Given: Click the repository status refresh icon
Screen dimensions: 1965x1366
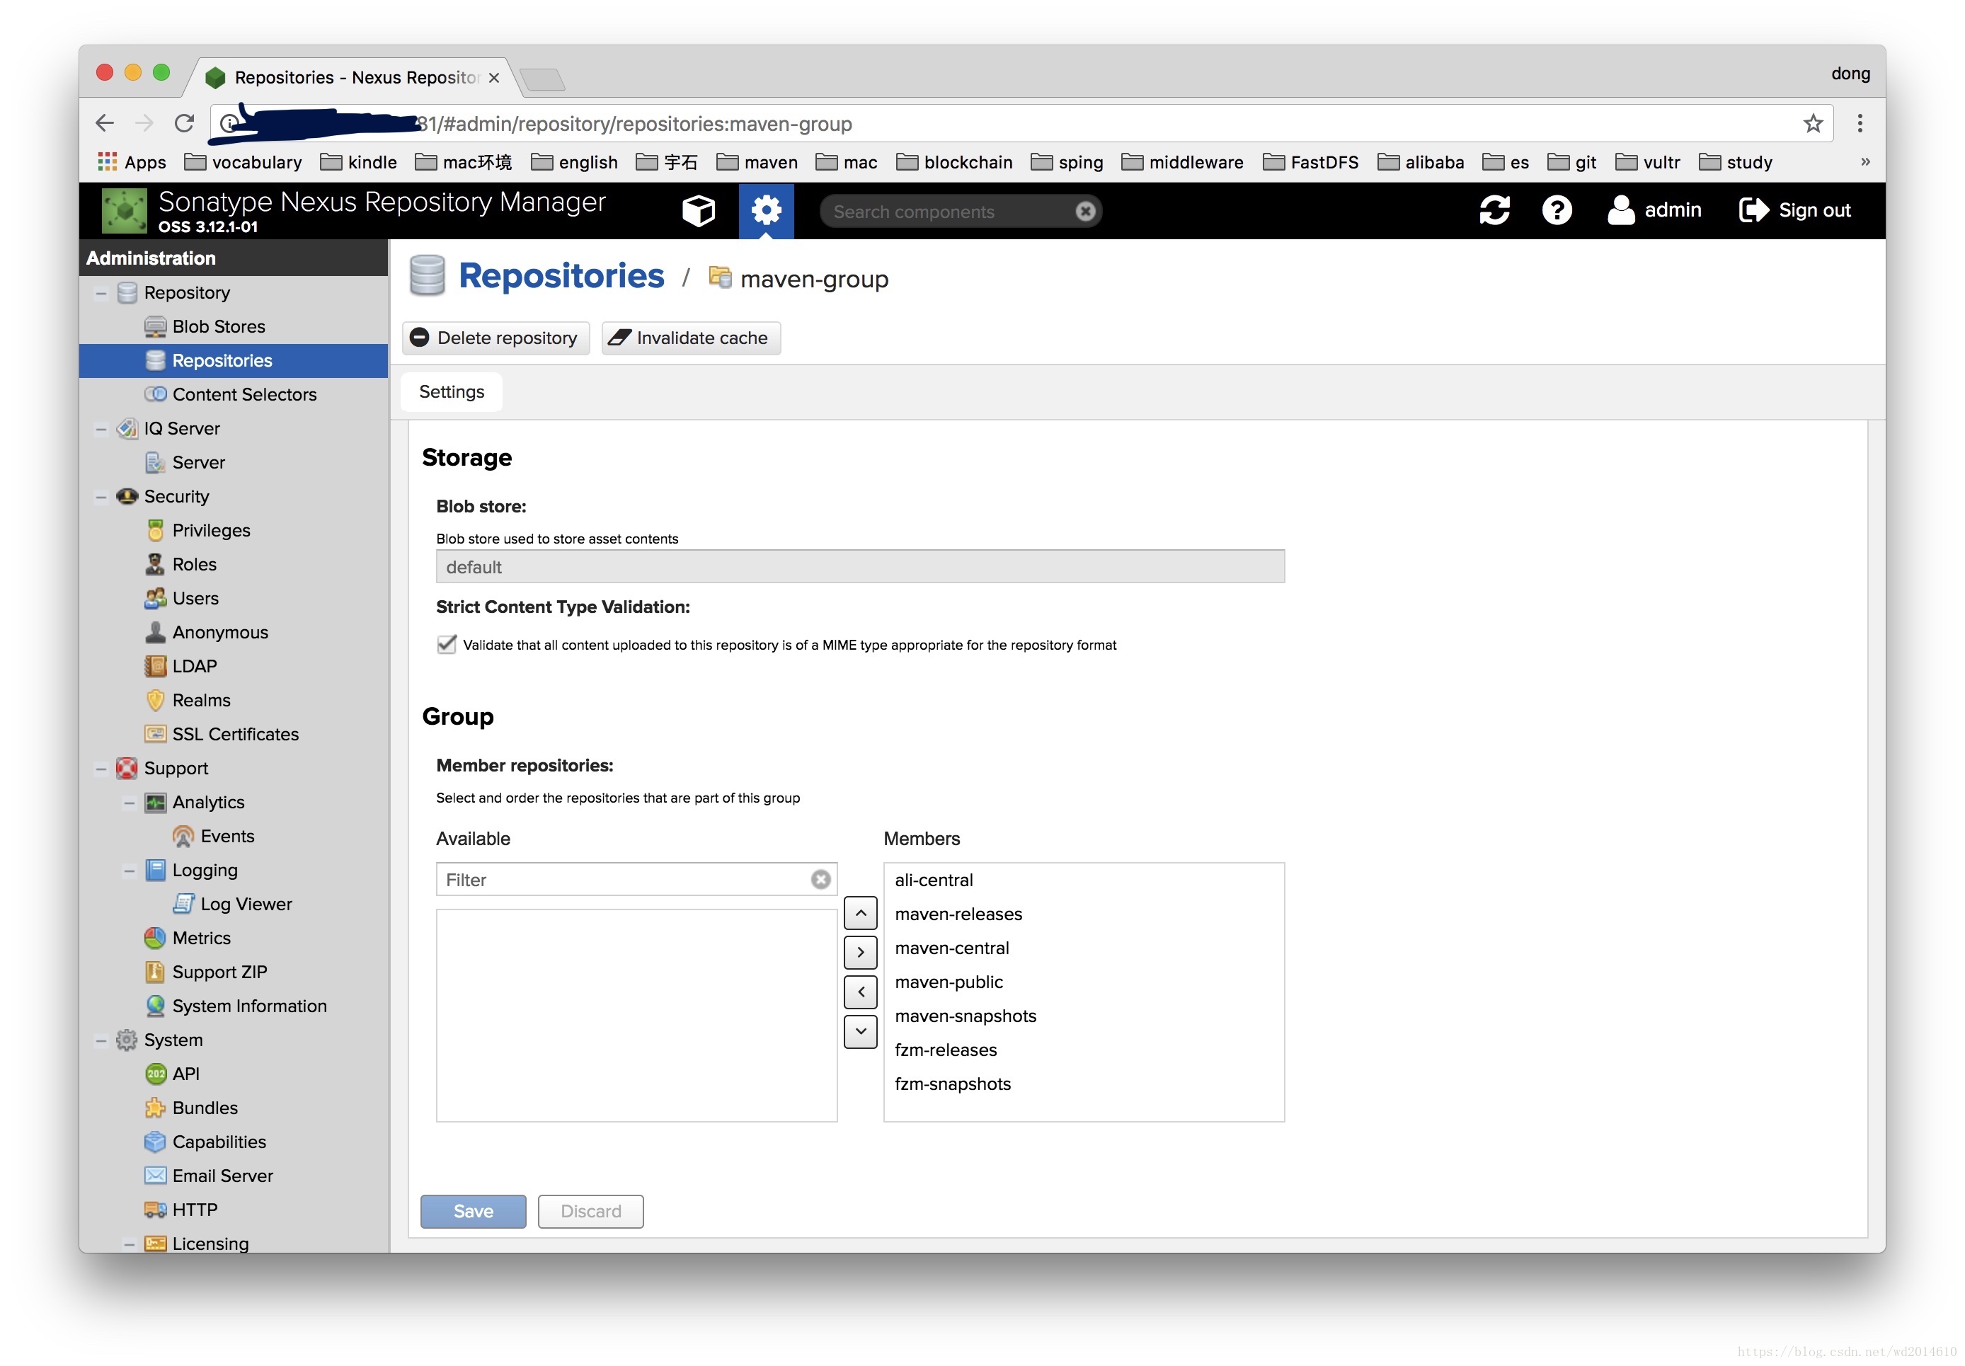Looking at the screenshot, I should tap(1496, 210).
